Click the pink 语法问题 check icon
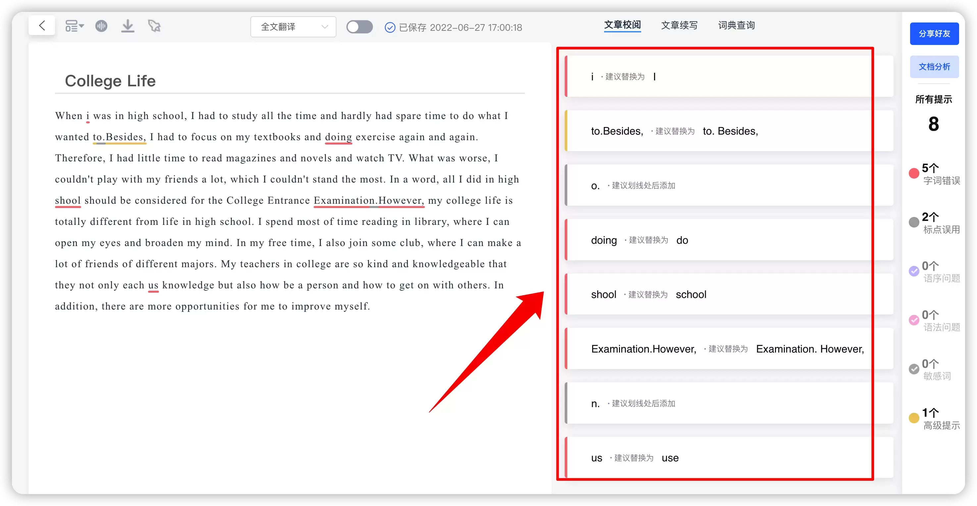The width and height of the screenshot is (977, 506). click(x=914, y=320)
